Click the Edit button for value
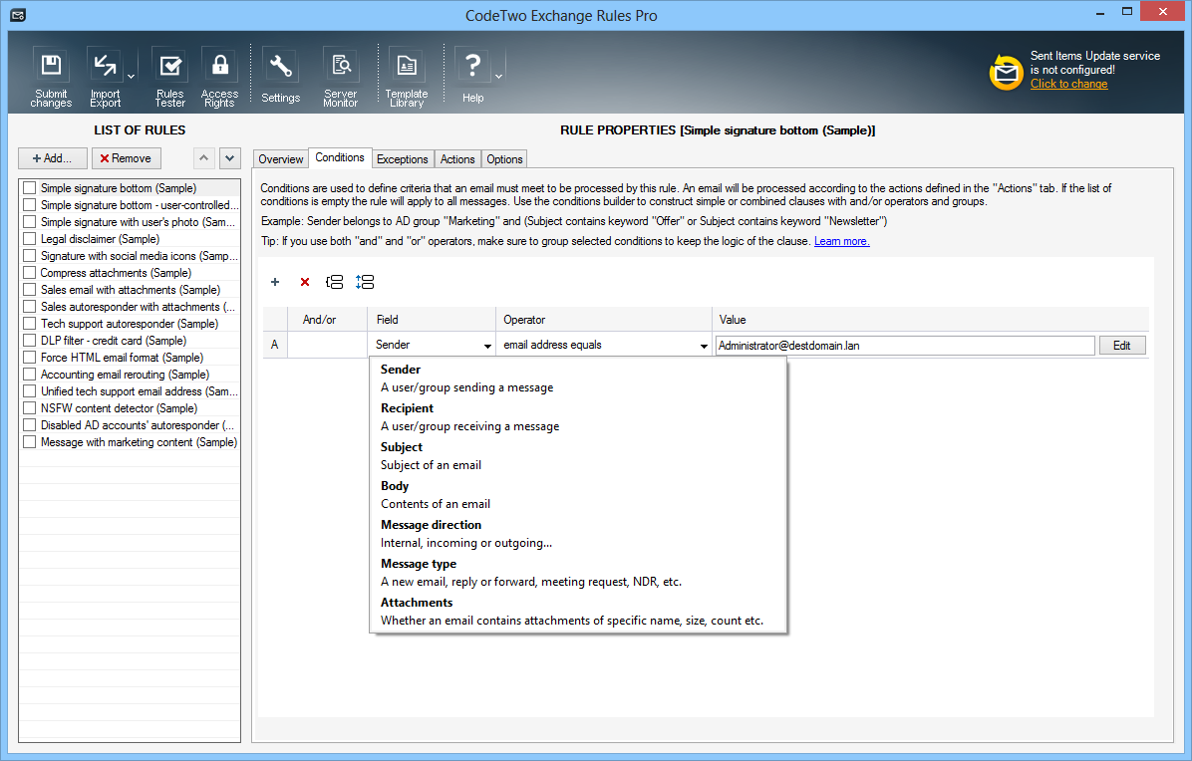This screenshot has height=761, width=1192. (1122, 346)
